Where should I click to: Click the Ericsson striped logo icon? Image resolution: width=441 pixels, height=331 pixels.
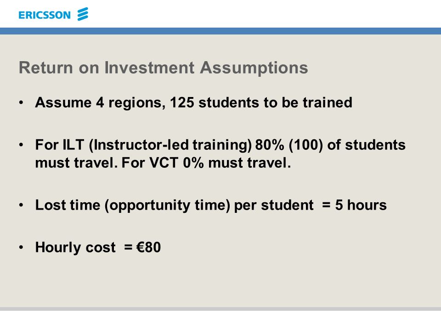(83, 14)
